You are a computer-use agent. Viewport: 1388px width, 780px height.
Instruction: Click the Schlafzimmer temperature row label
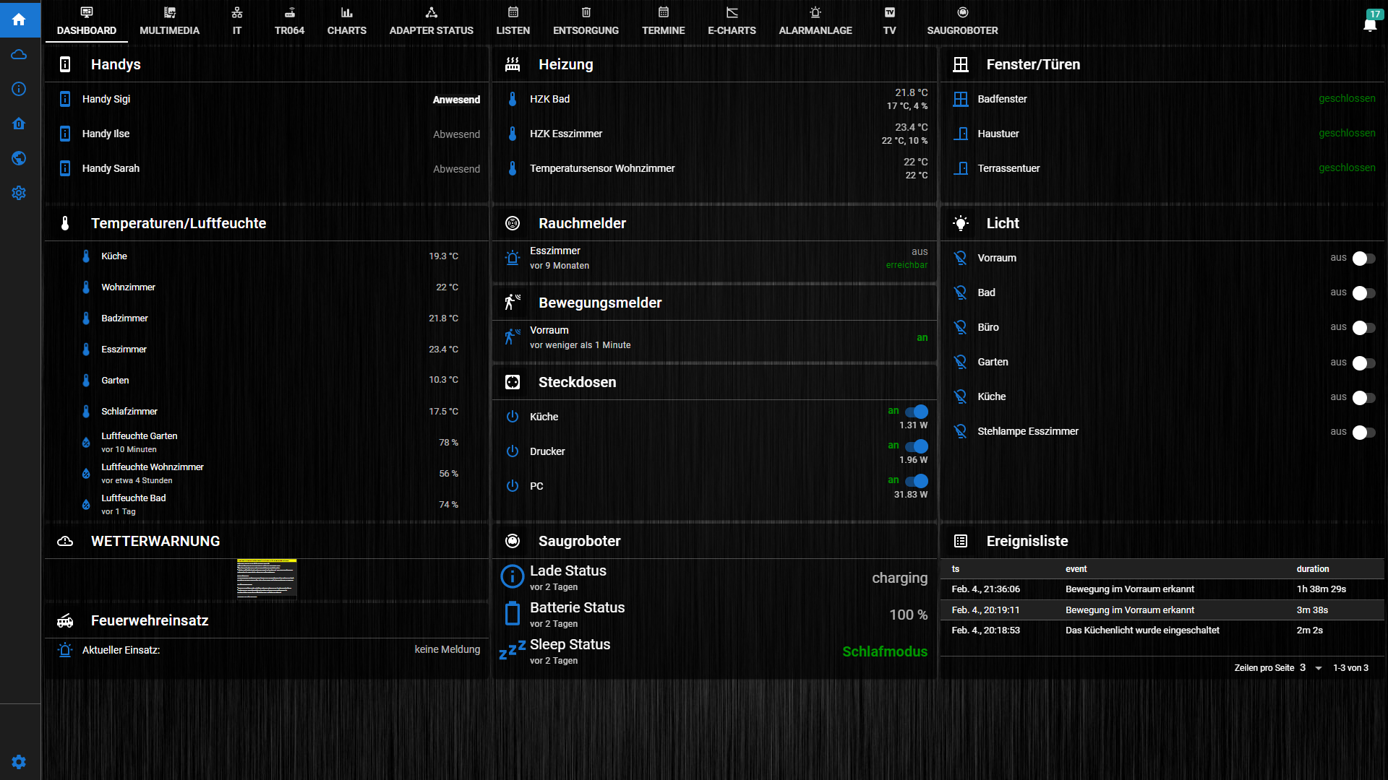click(129, 411)
